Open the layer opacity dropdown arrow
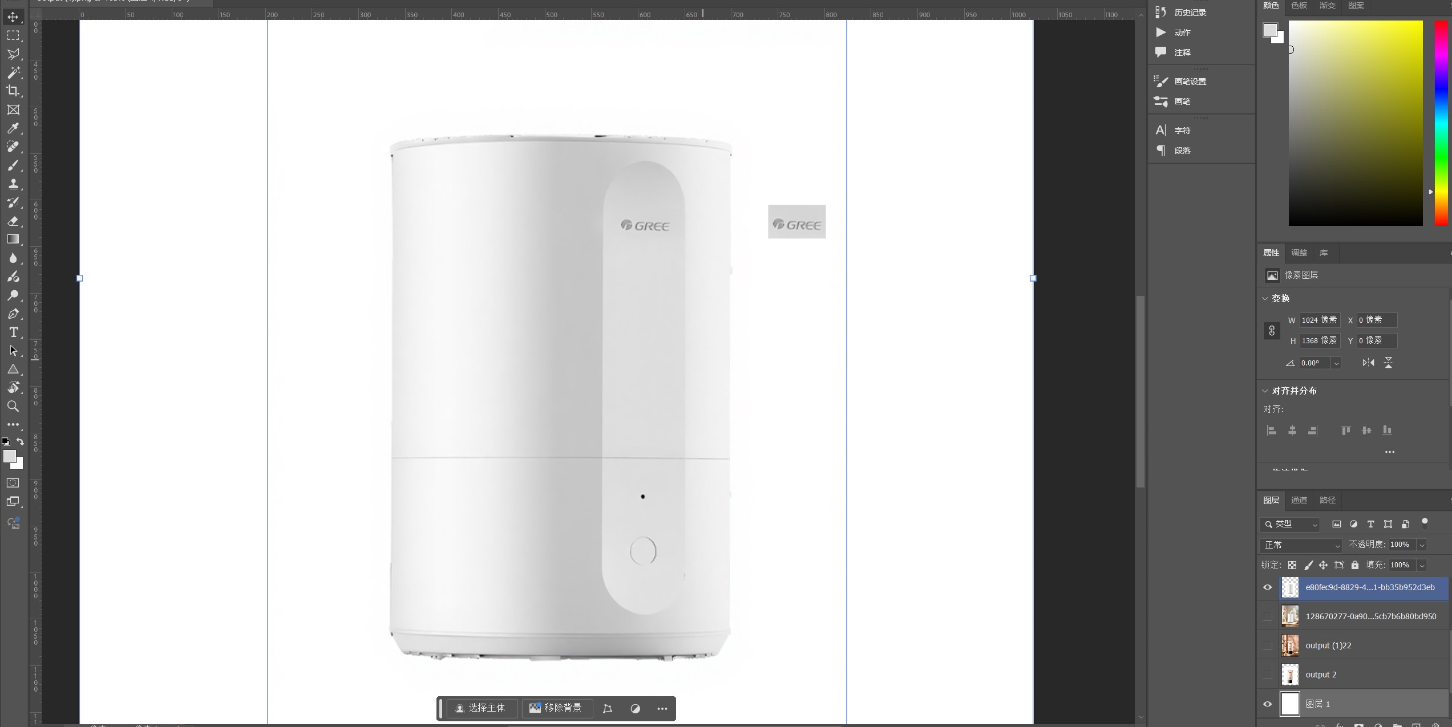Screen dimensions: 1452x727 1422,545
